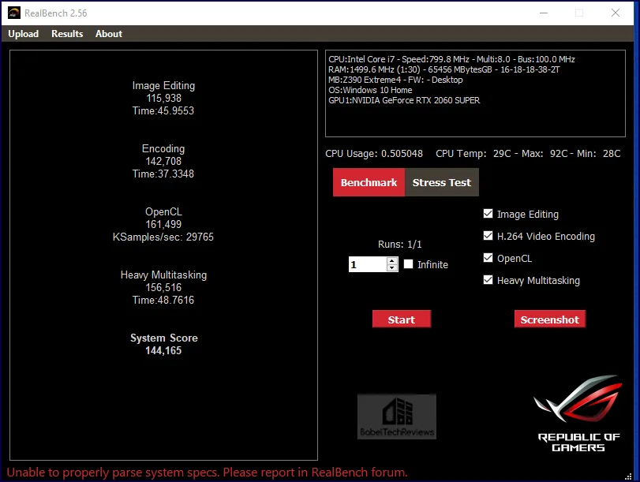
Task: Click the CPU:Intel Core i7 spec line
Action: [451, 59]
